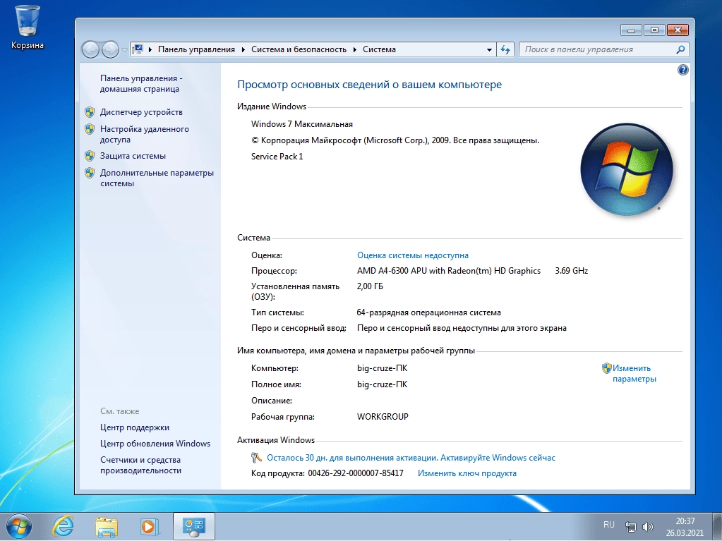
Task: Open Защита системы link
Action: [x=133, y=156]
